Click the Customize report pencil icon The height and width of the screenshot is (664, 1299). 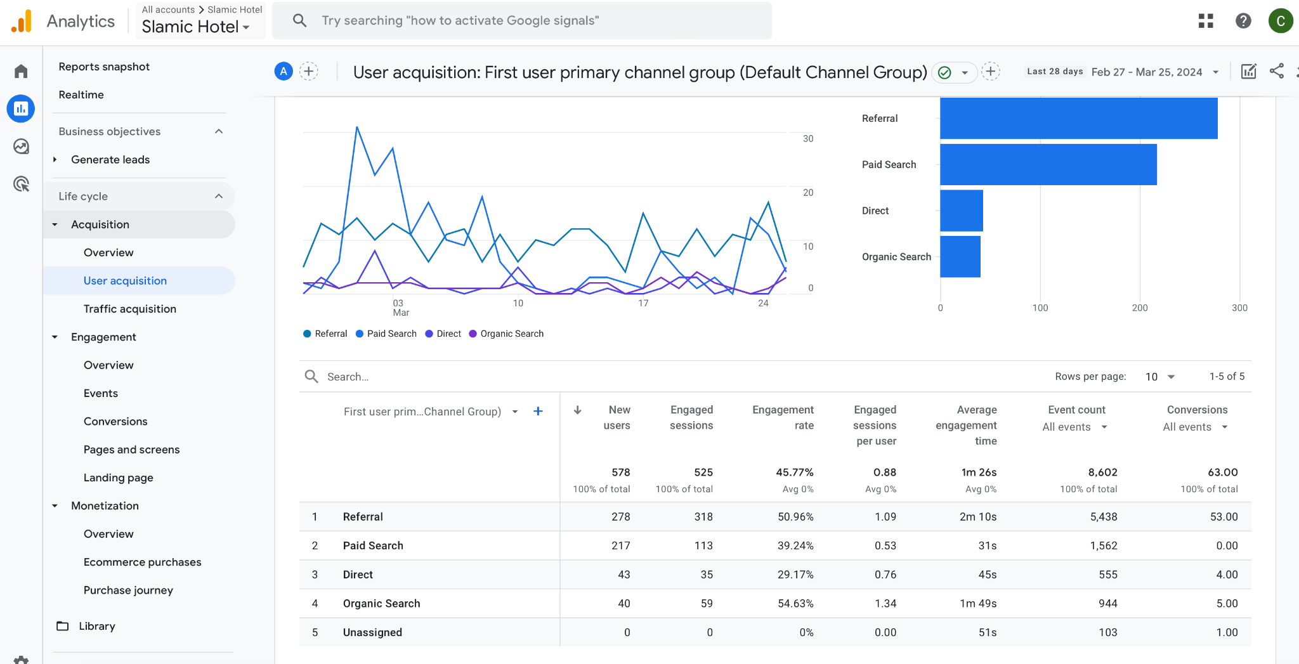click(1248, 71)
